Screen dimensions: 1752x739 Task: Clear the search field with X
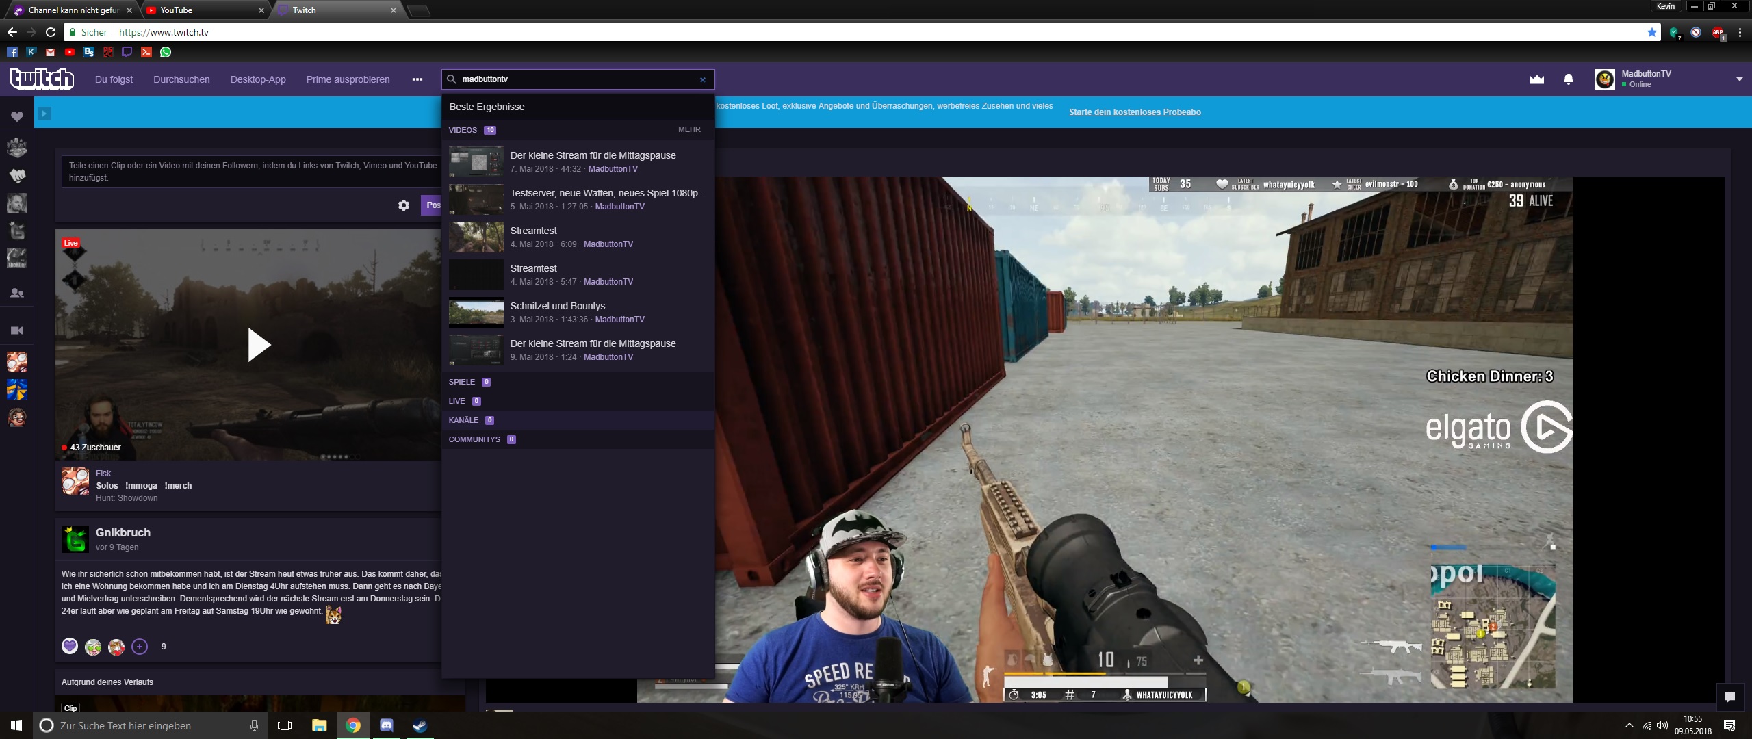click(702, 79)
